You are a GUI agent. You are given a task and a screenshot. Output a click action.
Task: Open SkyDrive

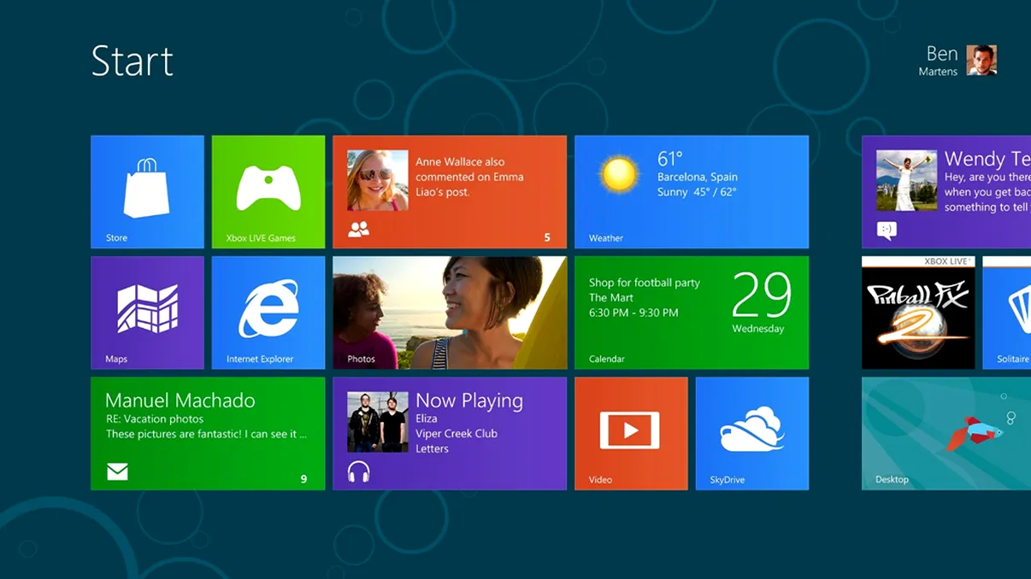tap(751, 433)
